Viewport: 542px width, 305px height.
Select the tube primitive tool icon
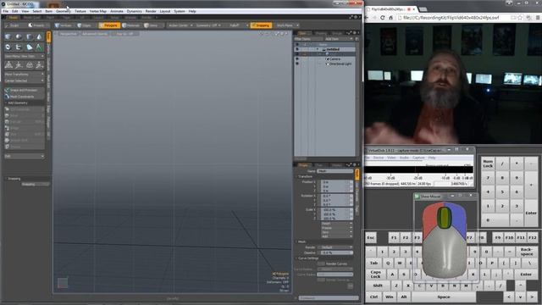tap(19, 47)
